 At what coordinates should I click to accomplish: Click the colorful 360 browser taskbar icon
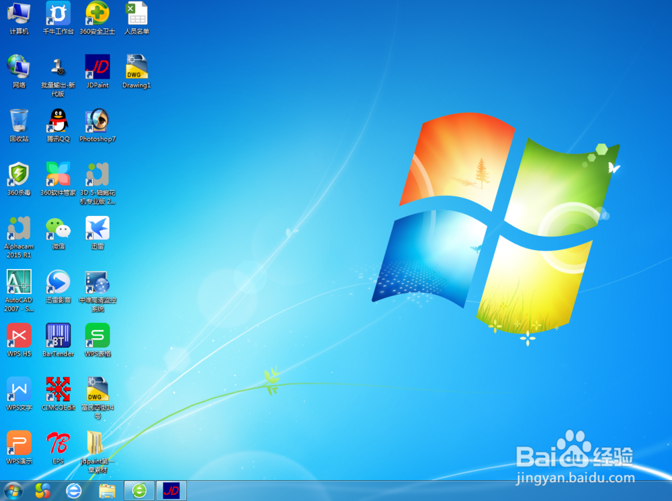coord(43,491)
